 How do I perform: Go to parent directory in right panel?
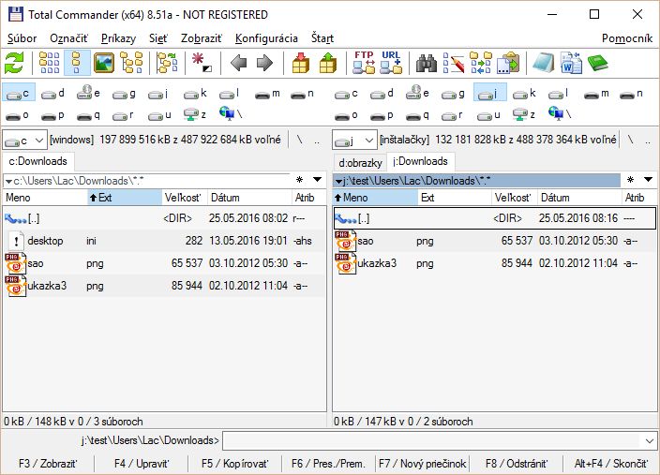pyautogui.click(x=648, y=141)
